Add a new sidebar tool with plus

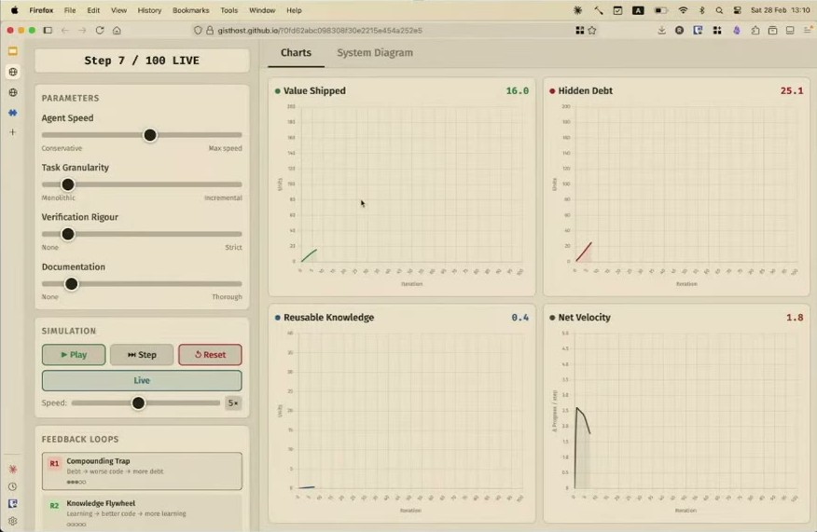coord(13,132)
